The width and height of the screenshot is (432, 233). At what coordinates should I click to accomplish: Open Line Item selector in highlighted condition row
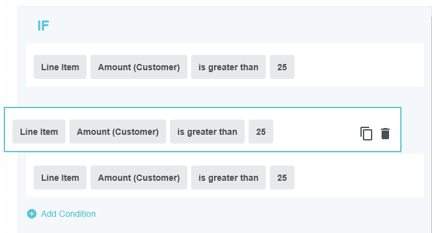pos(39,132)
